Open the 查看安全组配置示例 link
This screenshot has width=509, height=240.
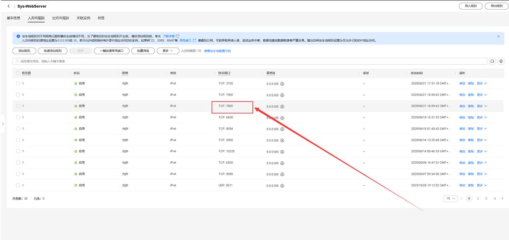click(217, 51)
